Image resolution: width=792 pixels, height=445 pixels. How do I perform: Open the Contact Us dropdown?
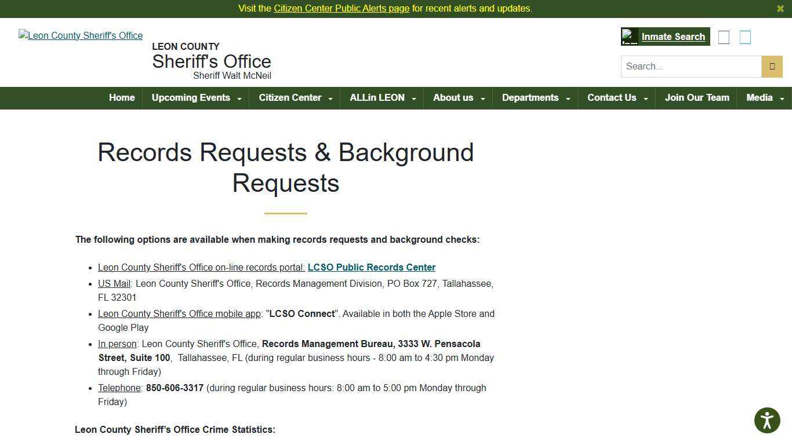coord(616,98)
